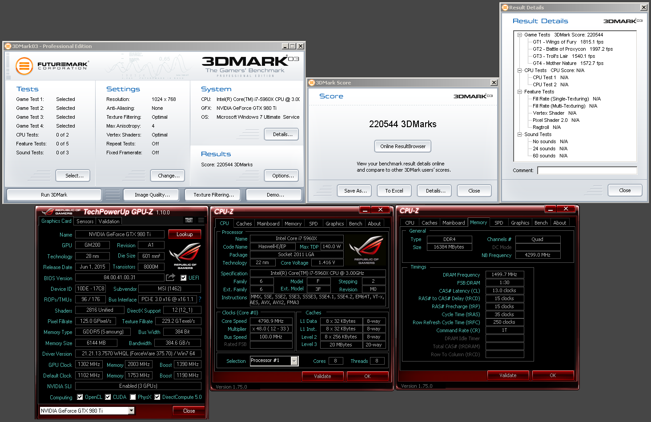Click Validate in left CPU-Z window
651x422 pixels.
322,376
